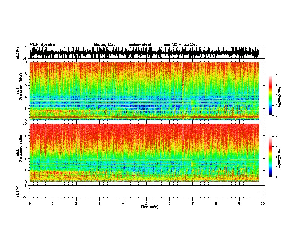The image size is (296, 228).
Task: Click the ch.2 color scale log(PSD) unit label
Action: coord(280,158)
